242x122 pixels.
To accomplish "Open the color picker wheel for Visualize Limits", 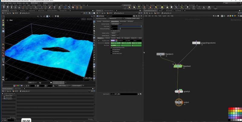I will click(x=116, y=40).
